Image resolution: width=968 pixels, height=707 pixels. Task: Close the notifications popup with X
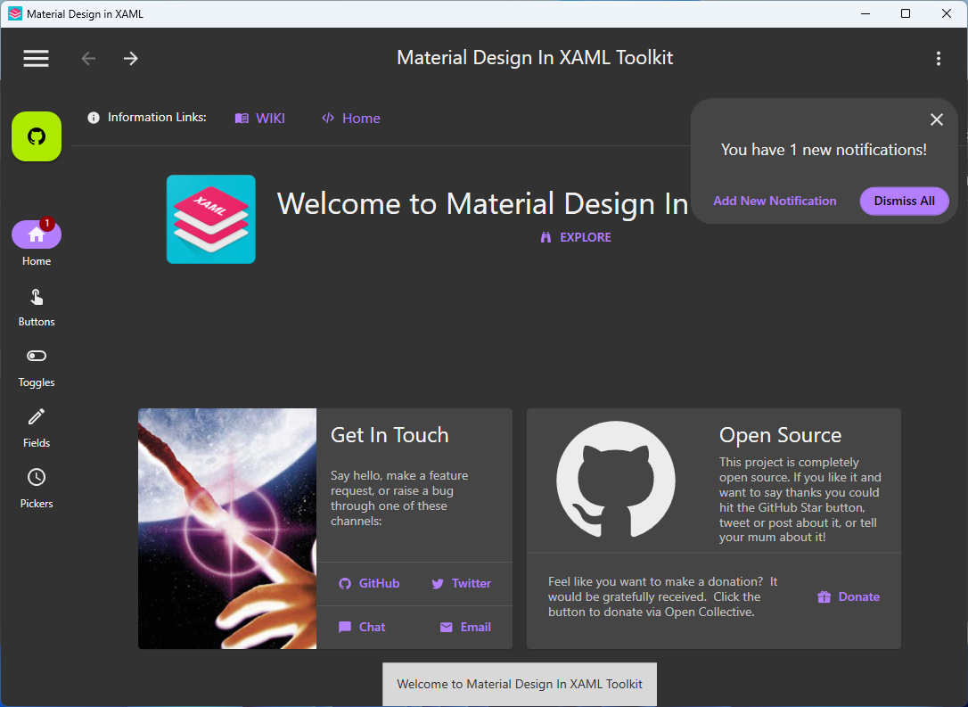(937, 119)
